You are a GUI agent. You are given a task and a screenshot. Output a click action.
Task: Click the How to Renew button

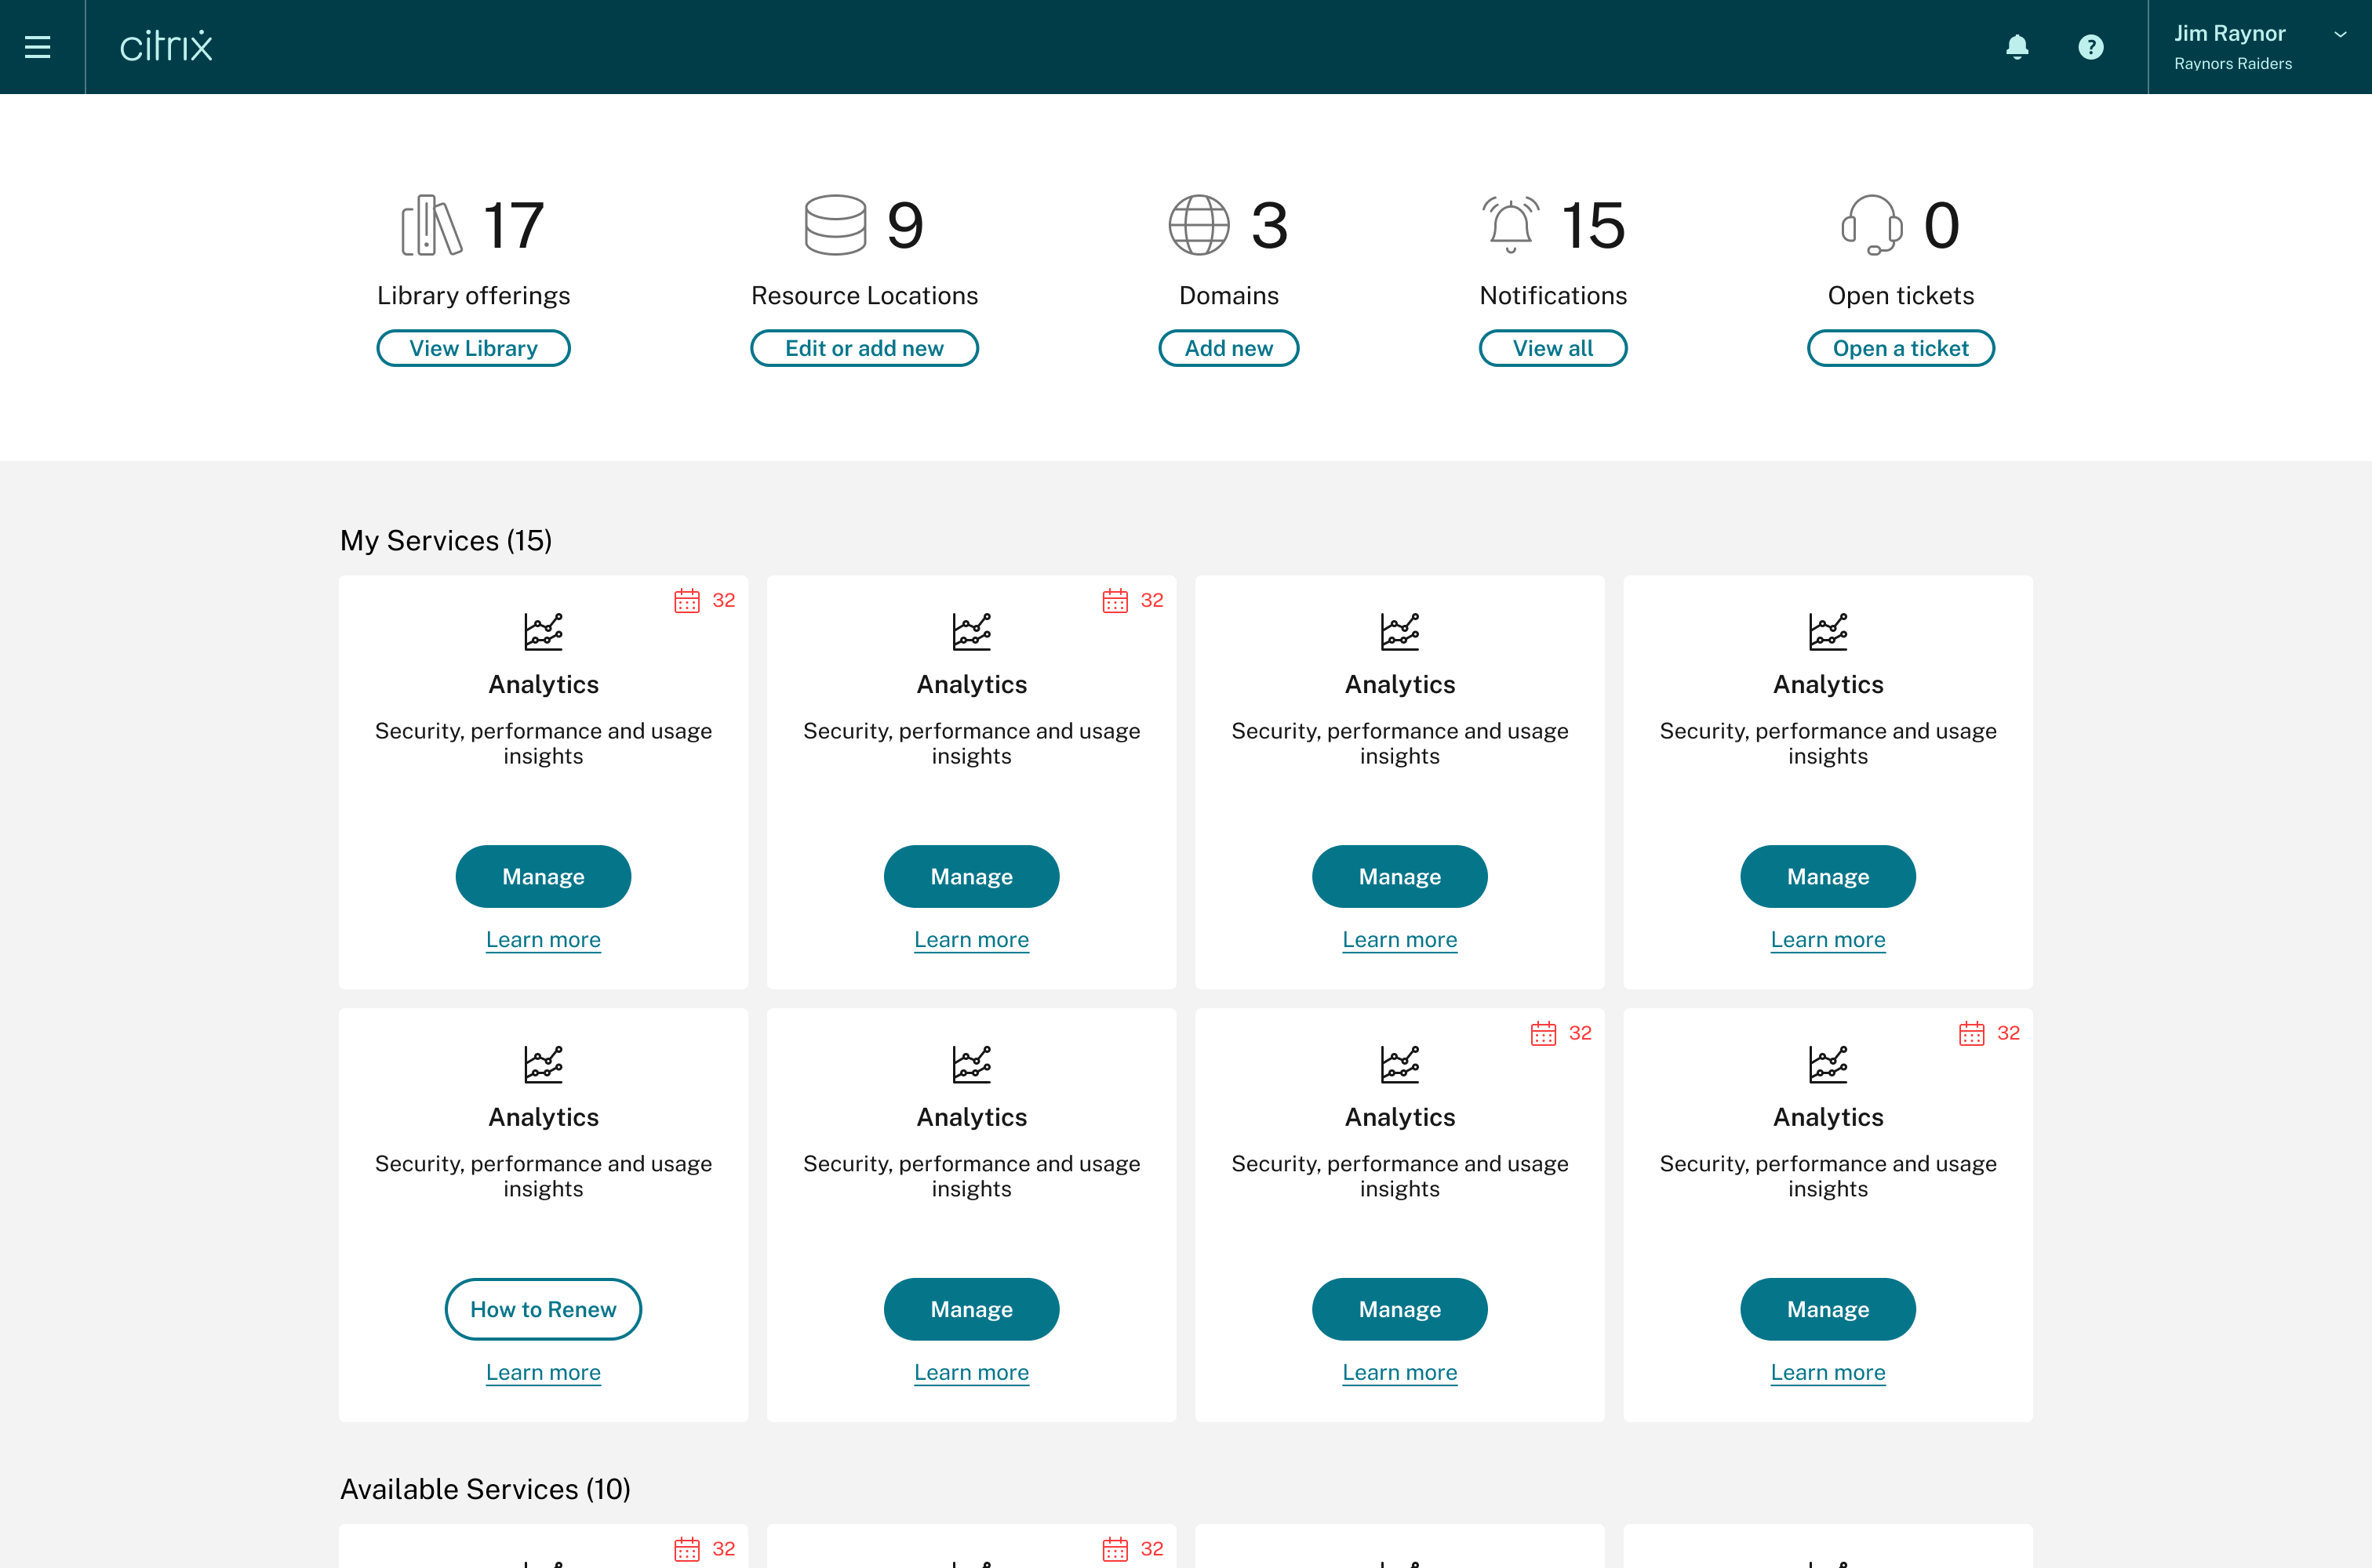544,1309
